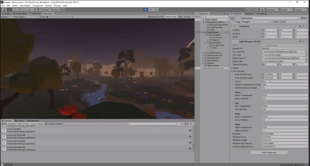Open the Component menu
Screen dimensions: 310x166
pyautogui.click(x=38, y=6)
